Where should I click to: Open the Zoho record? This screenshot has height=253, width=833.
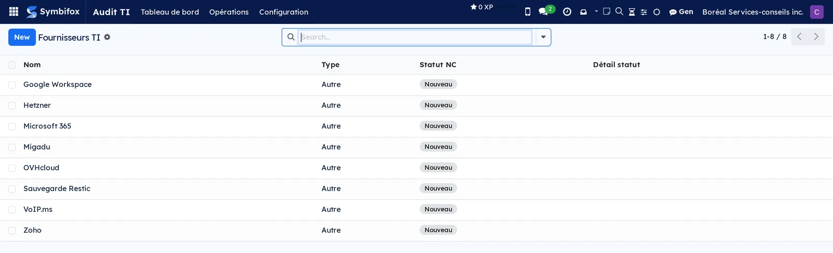pyautogui.click(x=32, y=230)
